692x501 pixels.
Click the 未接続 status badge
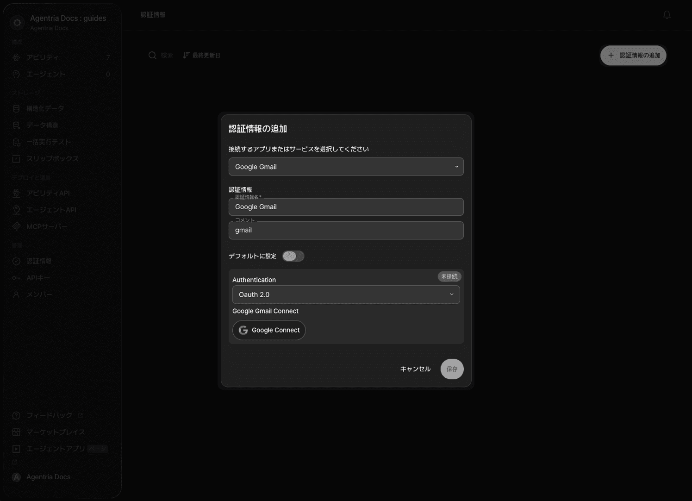(449, 276)
